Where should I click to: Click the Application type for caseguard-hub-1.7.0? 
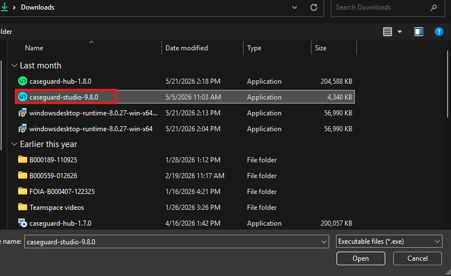click(264, 223)
